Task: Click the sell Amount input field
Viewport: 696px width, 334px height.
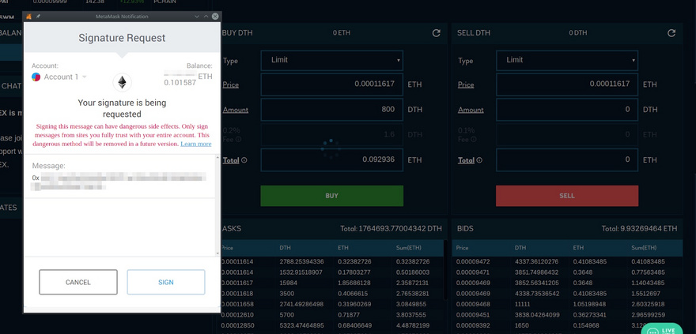Action: tap(567, 110)
